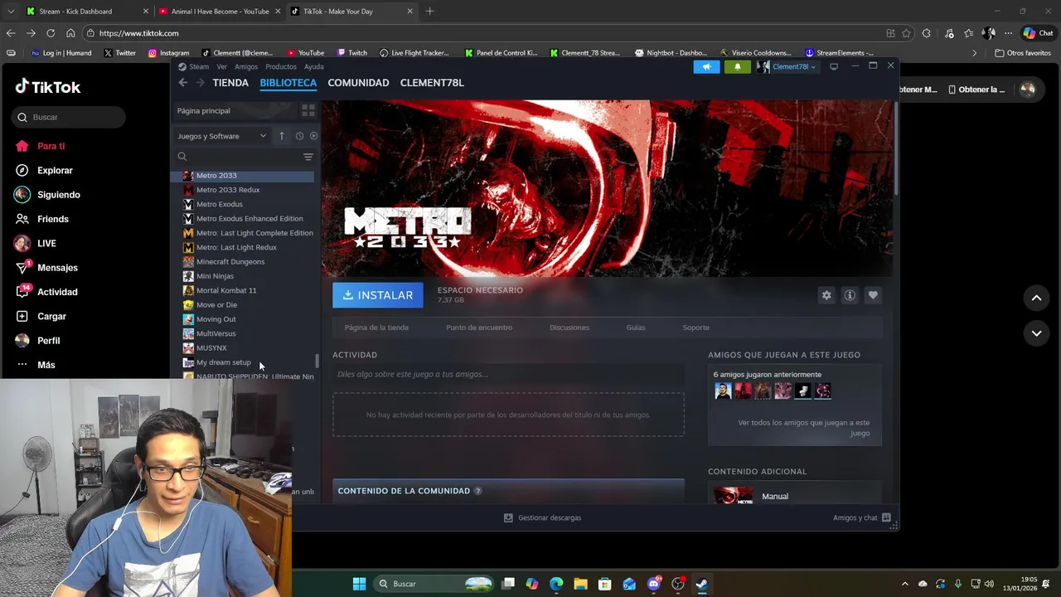Expand bookmarks bar overflow chevron

pos(974,53)
